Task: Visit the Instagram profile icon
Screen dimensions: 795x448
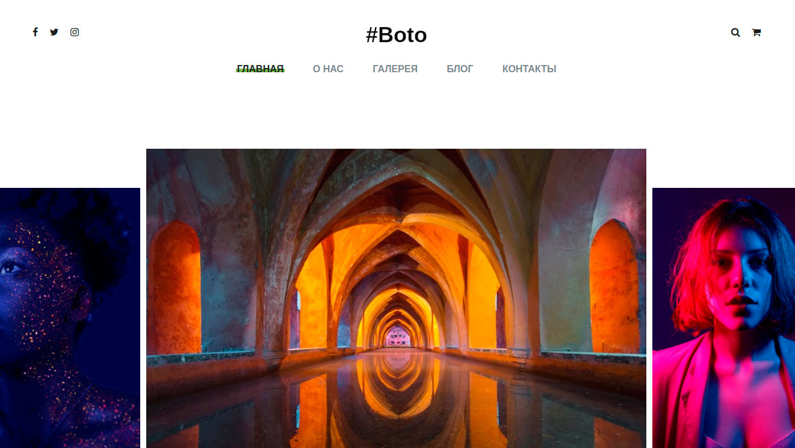Action: tap(75, 32)
